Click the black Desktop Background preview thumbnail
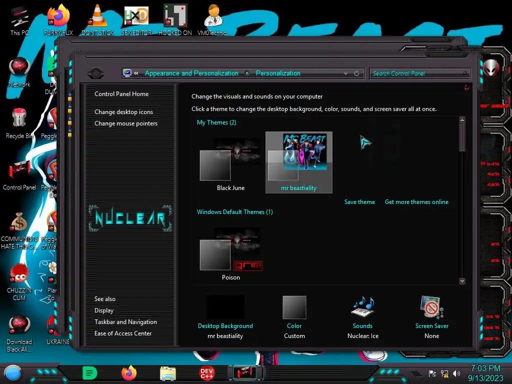Screen dimensions: 512x384 (x=225, y=307)
